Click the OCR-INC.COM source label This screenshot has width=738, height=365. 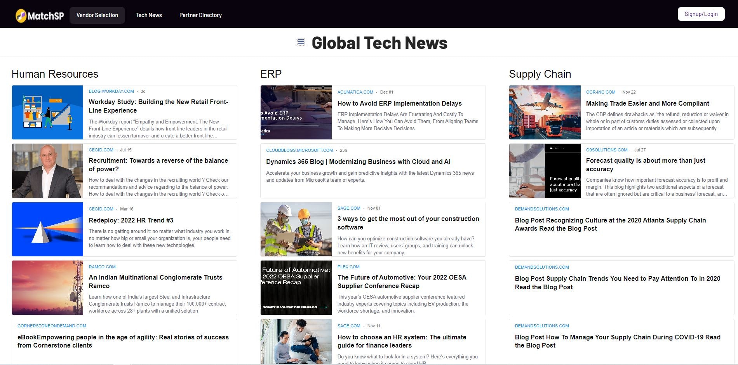tap(601, 92)
